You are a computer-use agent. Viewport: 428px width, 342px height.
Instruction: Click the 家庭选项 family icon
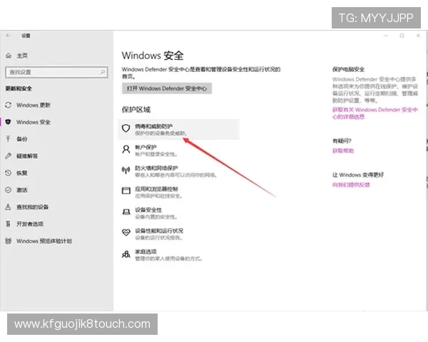126,254
